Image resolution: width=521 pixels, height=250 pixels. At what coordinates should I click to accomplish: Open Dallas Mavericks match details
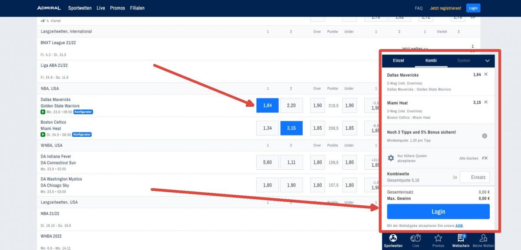click(56, 99)
